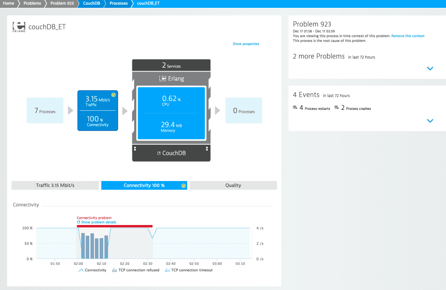Screen dimensions: 446x290
Task: Expand the 2 Services bar above the process
Action: [171, 65]
